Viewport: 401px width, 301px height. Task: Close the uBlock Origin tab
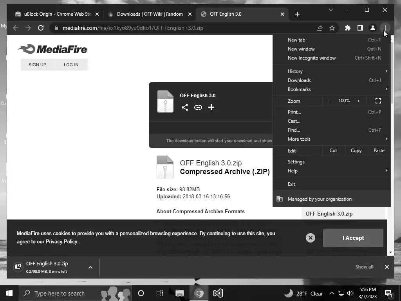(x=97, y=14)
